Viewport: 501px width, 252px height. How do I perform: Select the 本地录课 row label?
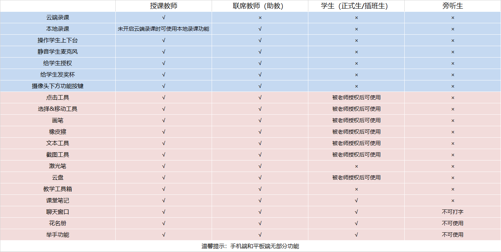click(58, 29)
